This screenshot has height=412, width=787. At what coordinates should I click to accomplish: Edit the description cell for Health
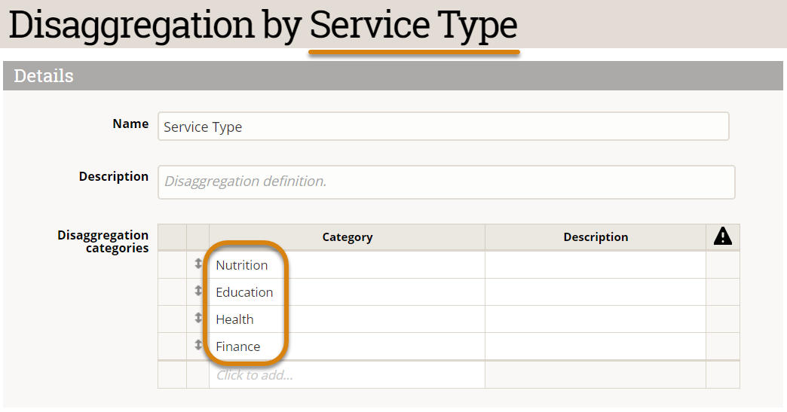click(596, 319)
